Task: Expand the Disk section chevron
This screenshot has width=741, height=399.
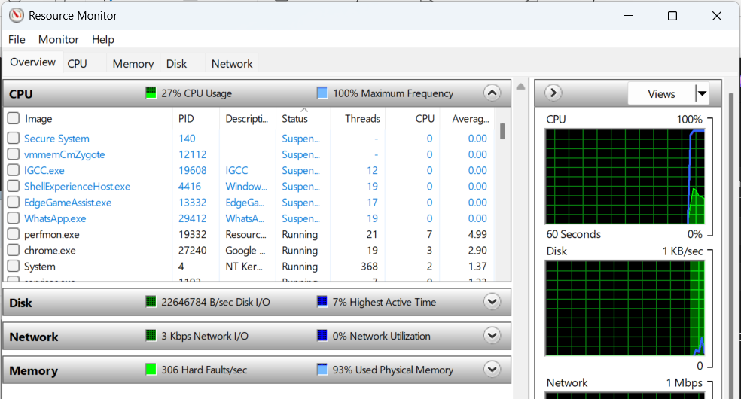Action: [492, 301]
